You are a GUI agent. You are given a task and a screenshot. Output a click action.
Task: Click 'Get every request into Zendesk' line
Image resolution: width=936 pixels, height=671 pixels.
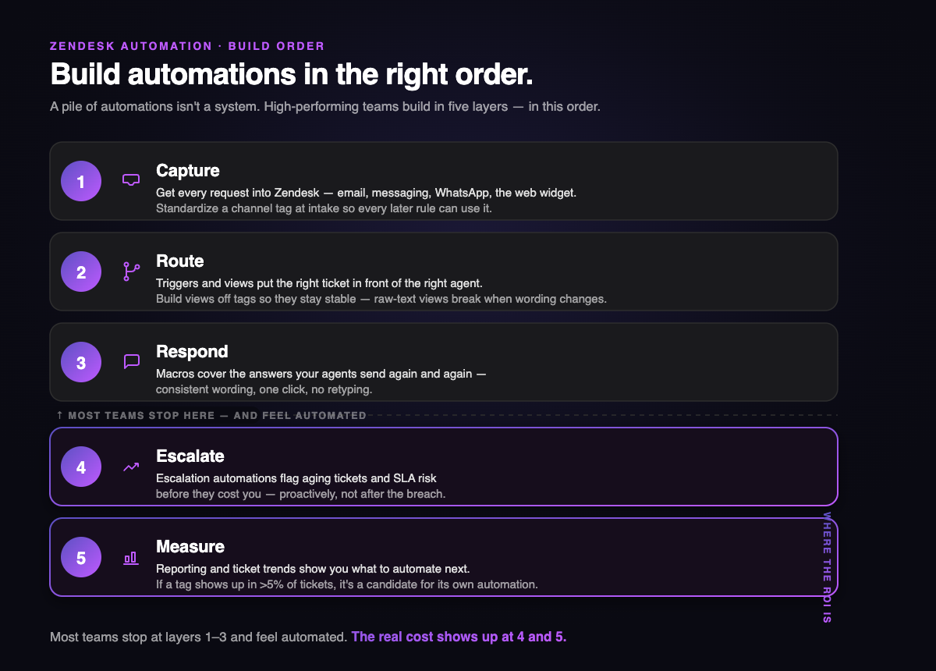[366, 192]
